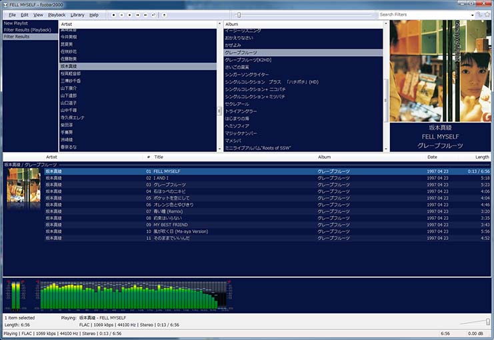Open the Playback menu
Screen dimensions: 494x340
pyautogui.click(x=57, y=15)
